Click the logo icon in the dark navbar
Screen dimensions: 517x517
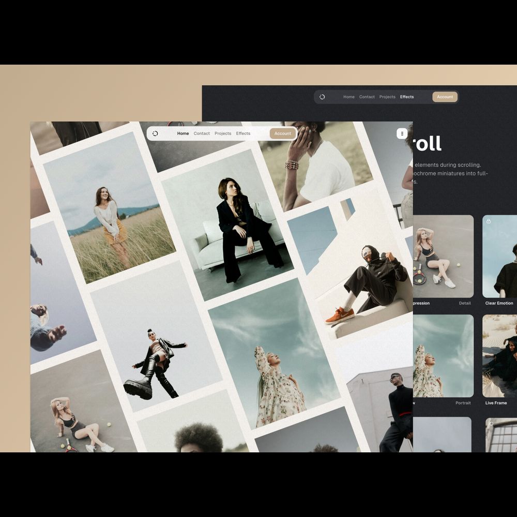(x=322, y=97)
